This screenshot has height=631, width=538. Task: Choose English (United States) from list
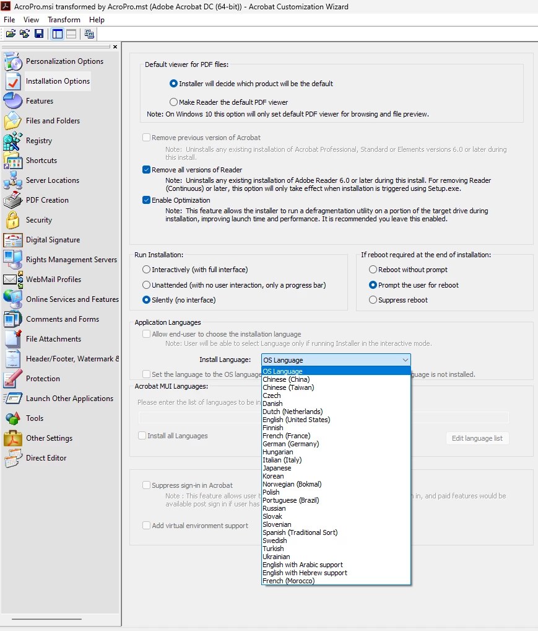(x=336, y=420)
